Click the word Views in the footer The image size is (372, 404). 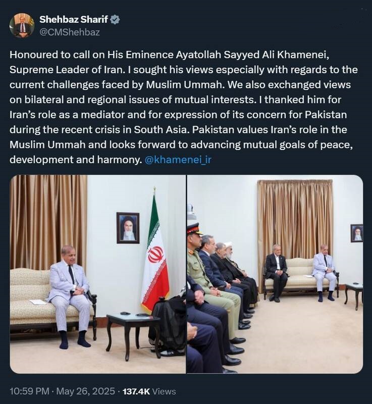[164, 391]
